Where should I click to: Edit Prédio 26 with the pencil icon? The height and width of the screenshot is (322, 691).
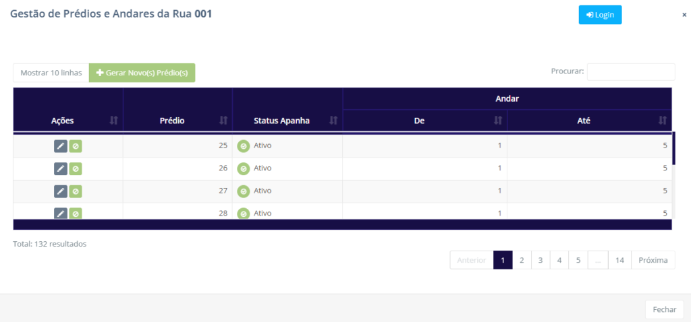tap(61, 168)
